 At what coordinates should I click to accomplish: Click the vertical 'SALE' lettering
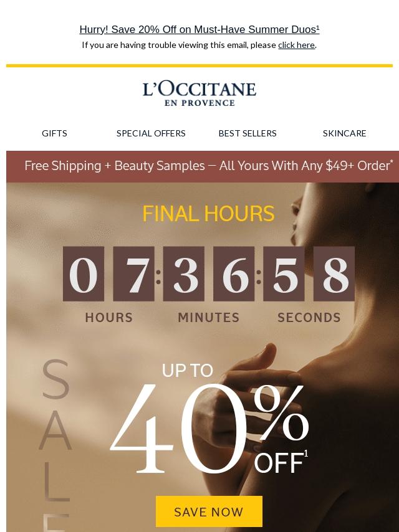tap(56, 445)
